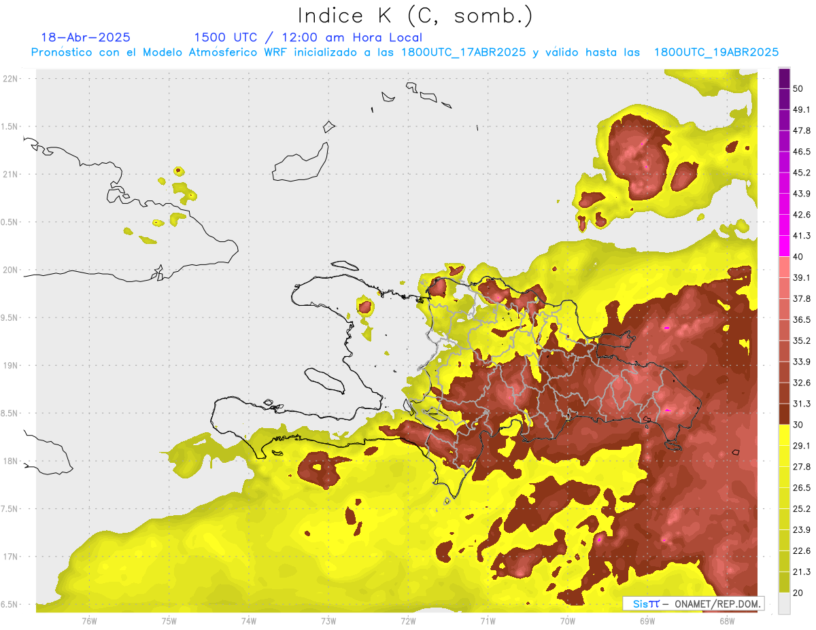This screenshot has width=816, height=630.
Task: Click the "76W" longitude label
Action: point(89,620)
